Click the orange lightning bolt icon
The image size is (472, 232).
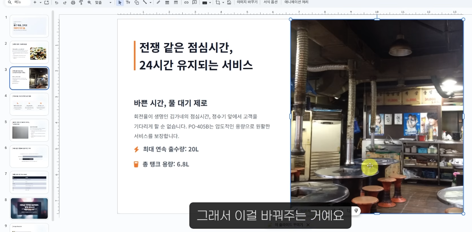(x=137, y=149)
